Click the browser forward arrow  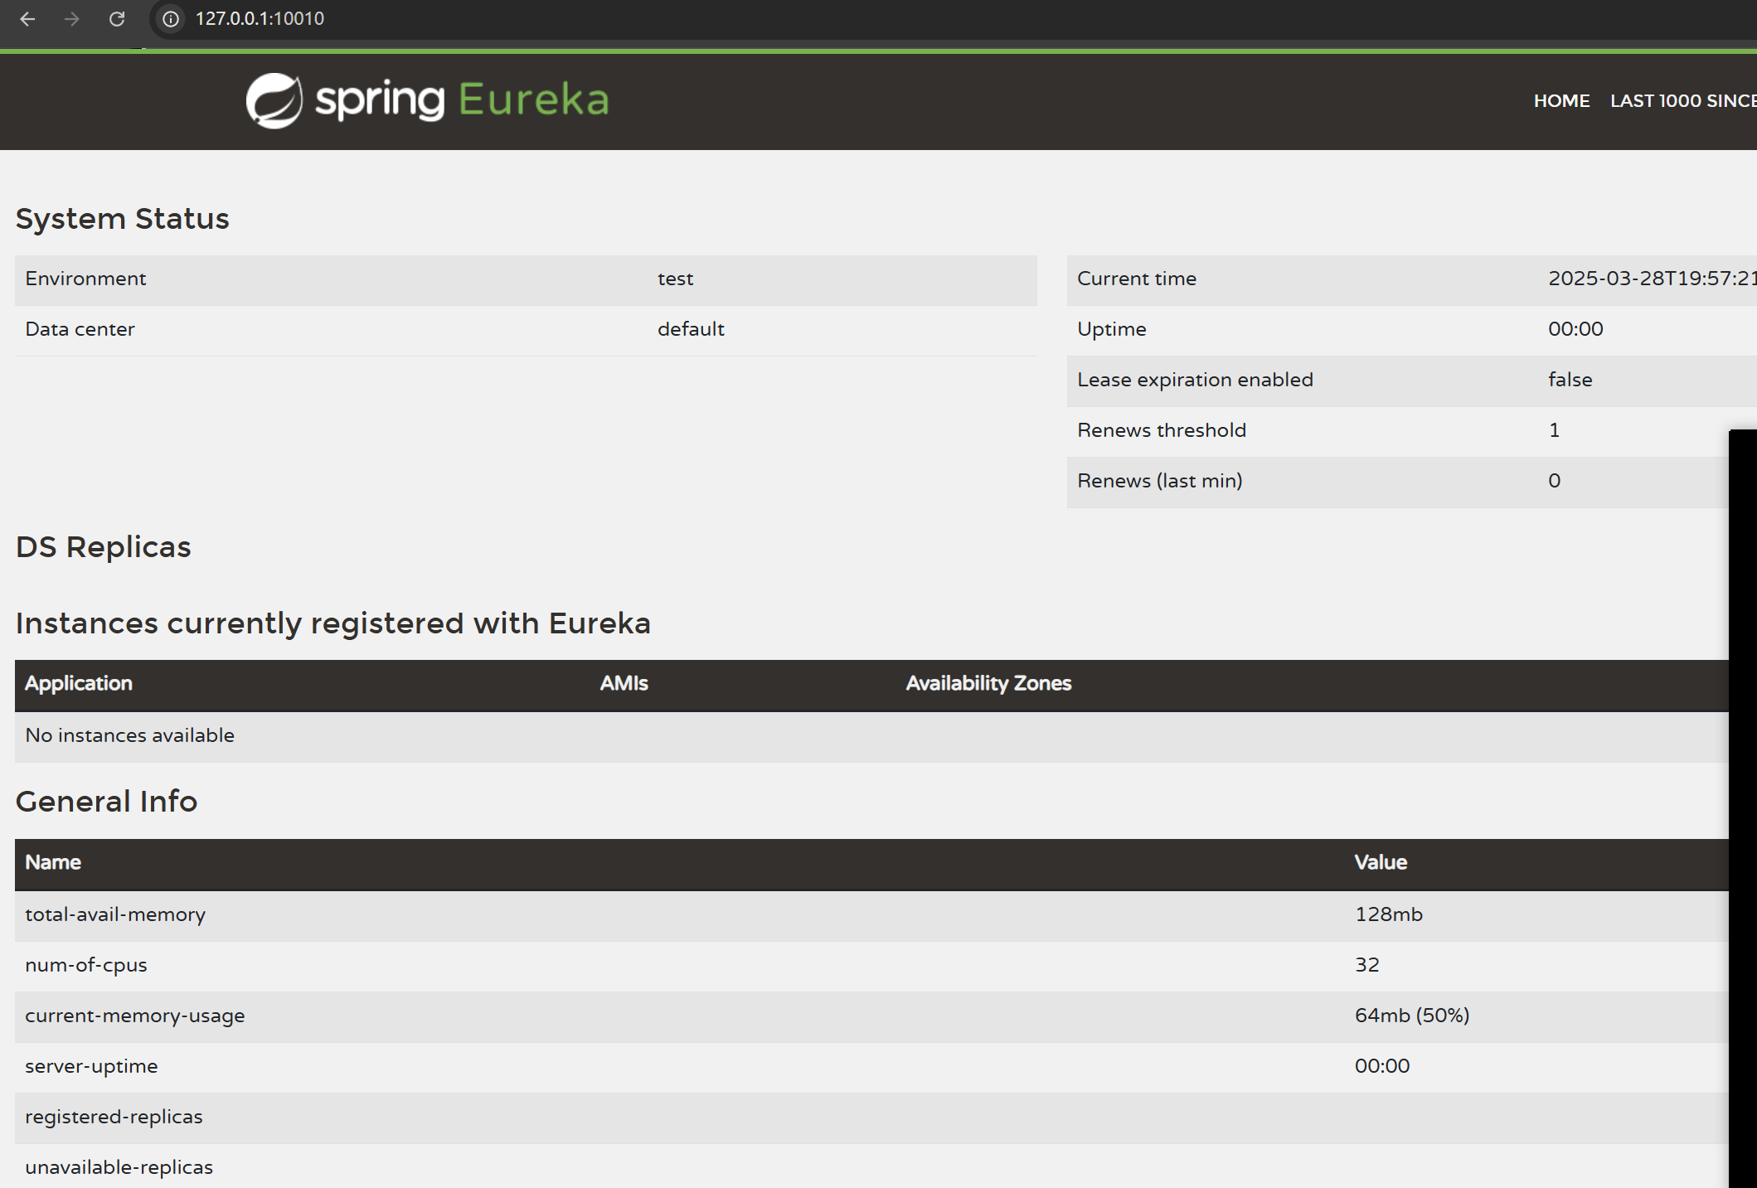pyautogui.click(x=72, y=18)
